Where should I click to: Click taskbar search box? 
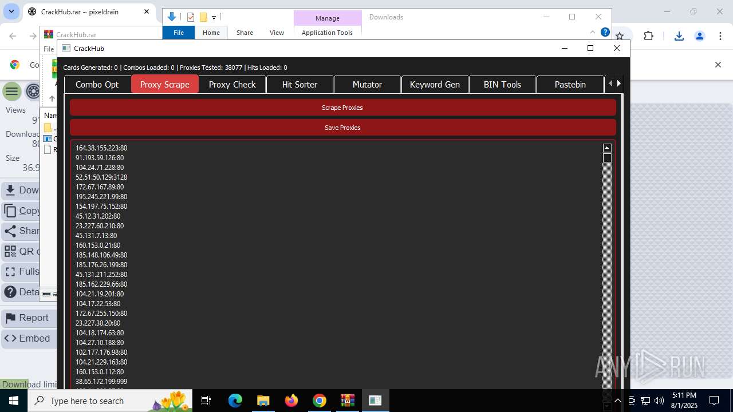(x=110, y=401)
